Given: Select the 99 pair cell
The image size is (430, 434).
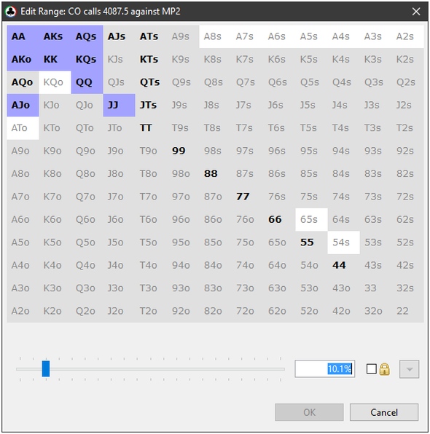Looking at the screenshot, I should pyautogui.click(x=183, y=151).
